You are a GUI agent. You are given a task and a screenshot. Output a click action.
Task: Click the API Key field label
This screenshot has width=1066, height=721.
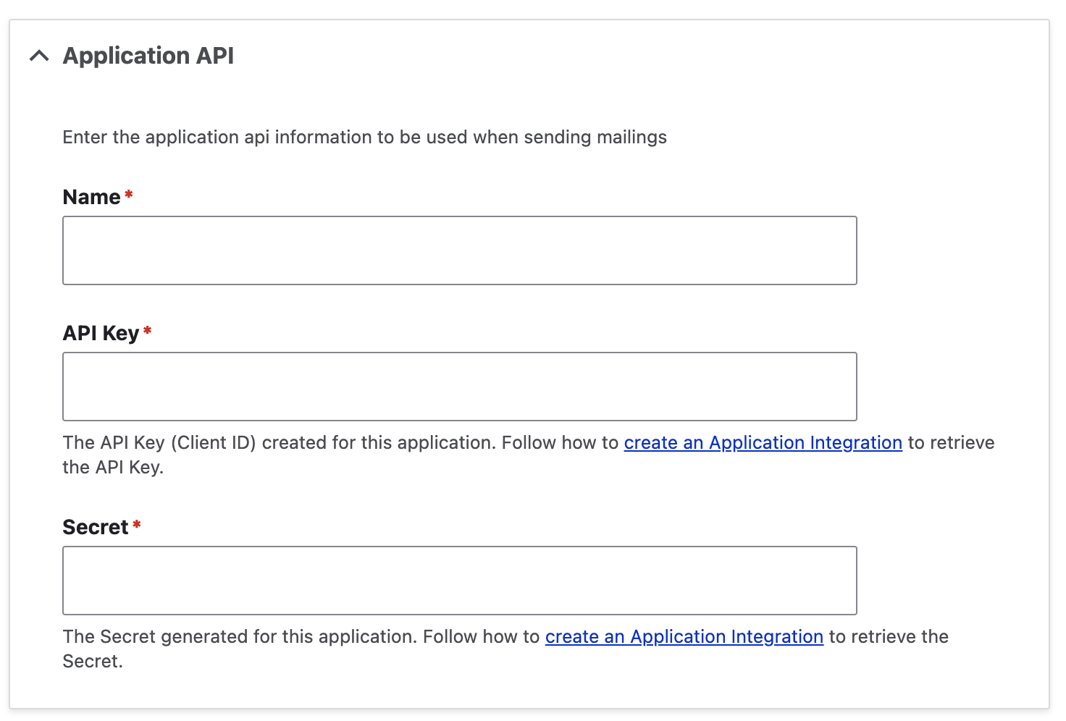(x=101, y=333)
